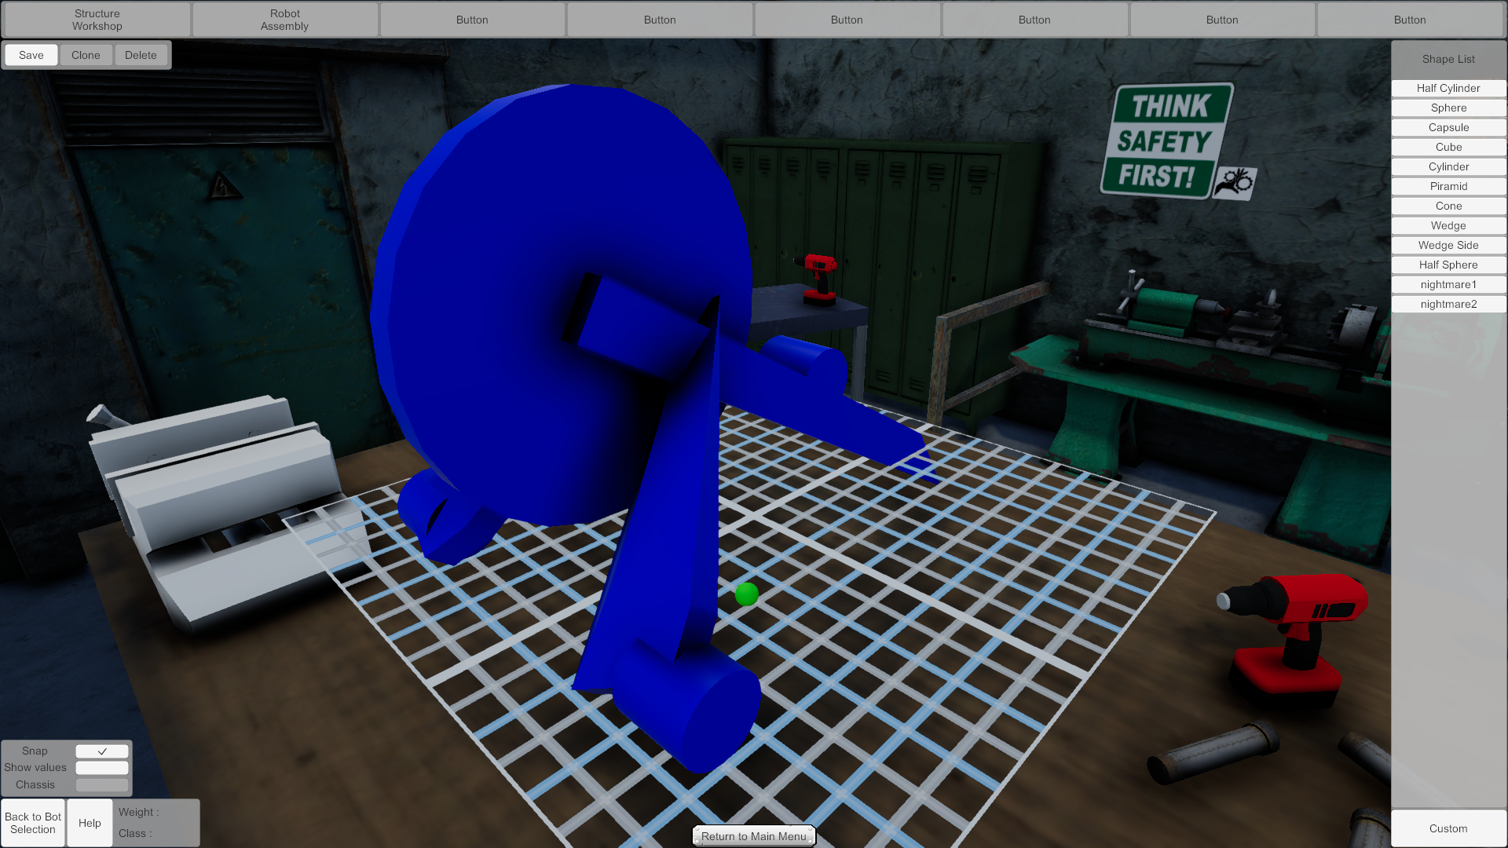1508x848 pixels.
Task: Select the Wedge Side shape
Action: tap(1448, 245)
